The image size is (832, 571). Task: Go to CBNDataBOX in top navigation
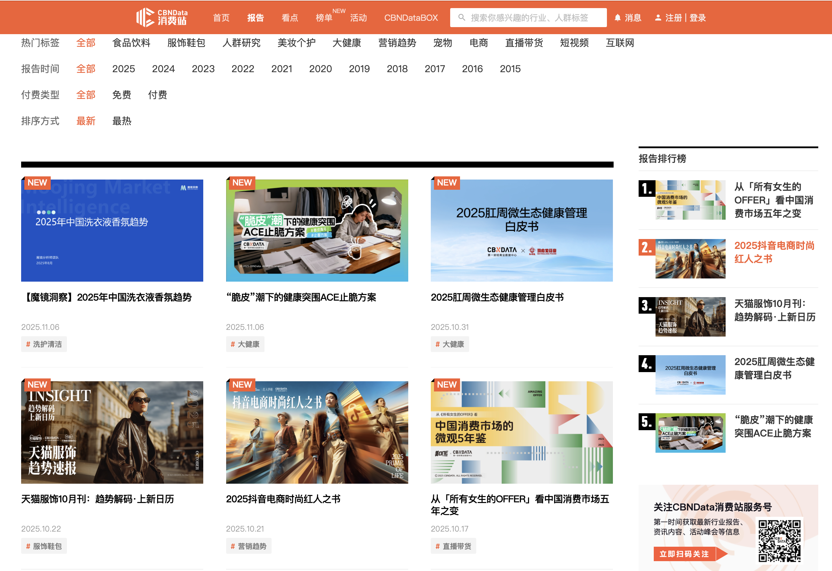coord(411,18)
